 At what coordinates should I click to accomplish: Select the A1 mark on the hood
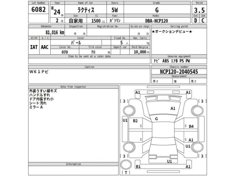173,109
